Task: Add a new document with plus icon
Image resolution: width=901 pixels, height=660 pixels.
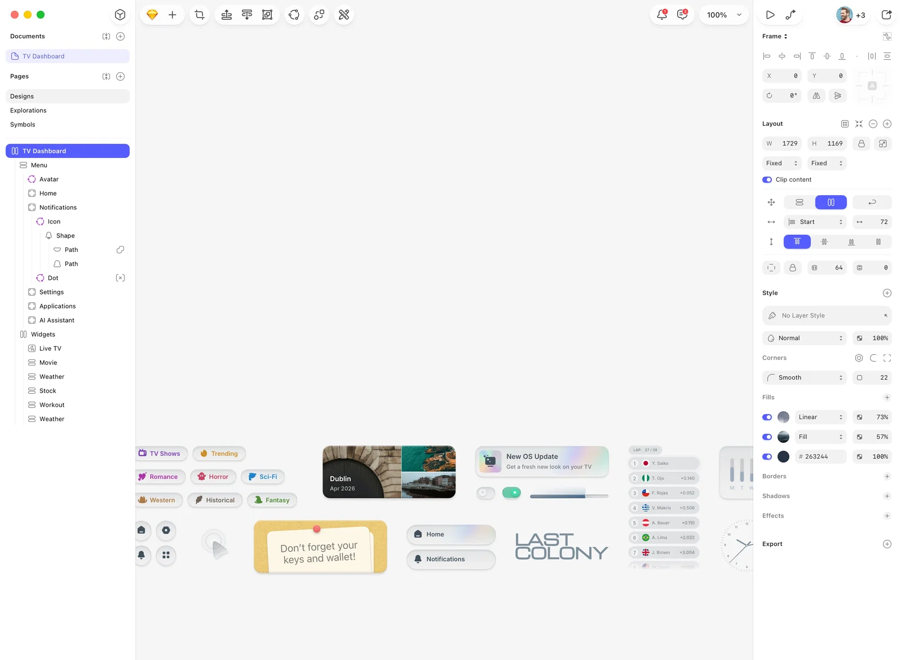Action: click(120, 36)
